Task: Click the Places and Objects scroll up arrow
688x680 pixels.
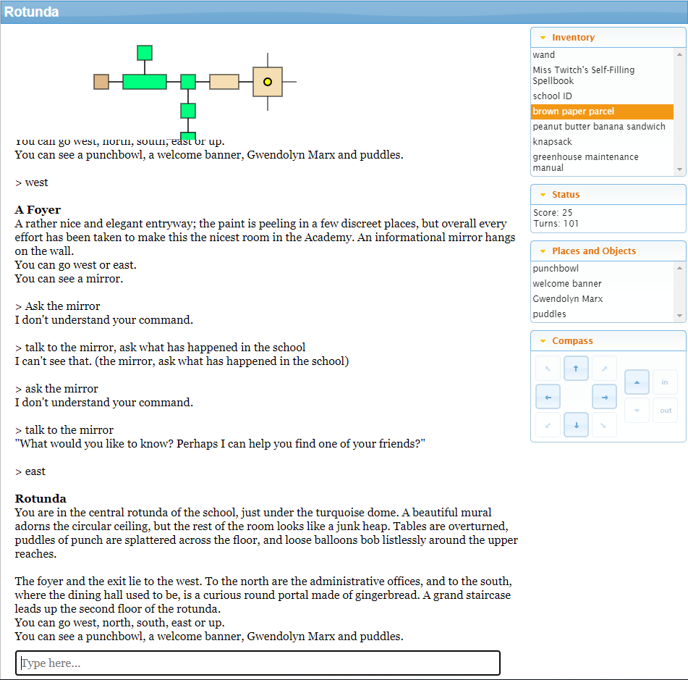Action: tap(679, 268)
